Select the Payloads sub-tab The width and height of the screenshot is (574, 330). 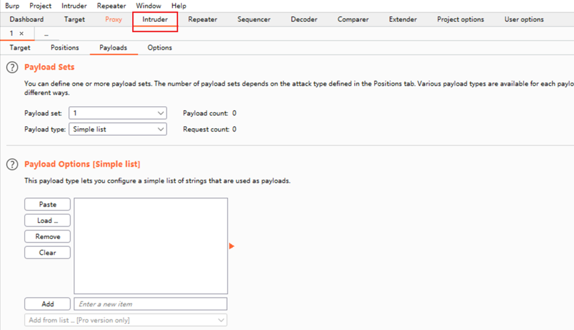pyautogui.click(x=113, y=48)
